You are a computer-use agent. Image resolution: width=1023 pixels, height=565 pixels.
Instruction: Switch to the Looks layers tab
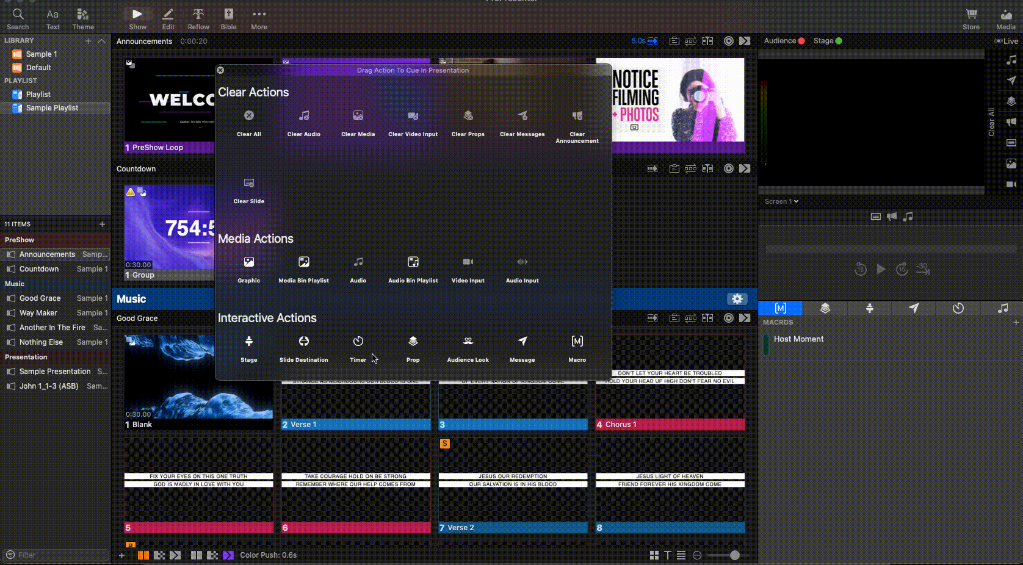pyautogui.click(x=825, y=308)
